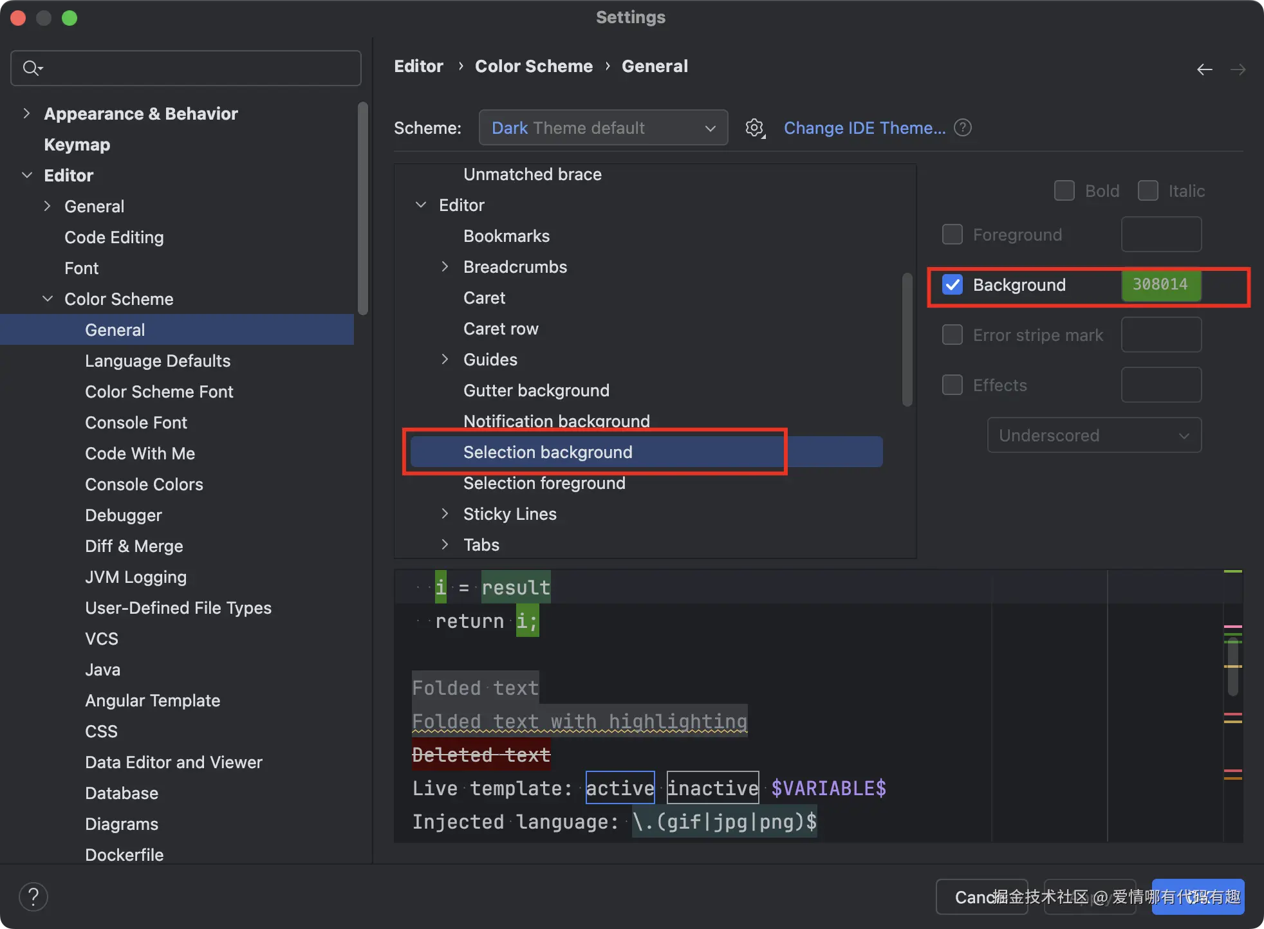Click the Error stripe mark color swatch
This screenshot has height=929, width=1264.
pyautogui.click(x=1161, y=335)
